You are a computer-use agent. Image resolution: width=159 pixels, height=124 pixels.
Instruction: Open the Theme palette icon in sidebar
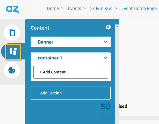point(12,70)
